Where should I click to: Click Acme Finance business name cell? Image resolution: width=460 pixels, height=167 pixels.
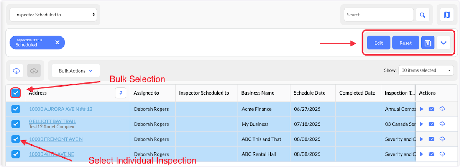pos(257,109)
